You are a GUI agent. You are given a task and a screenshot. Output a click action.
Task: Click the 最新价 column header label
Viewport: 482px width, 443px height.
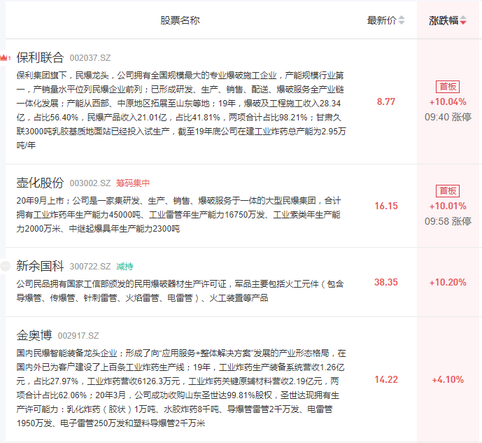382,20
